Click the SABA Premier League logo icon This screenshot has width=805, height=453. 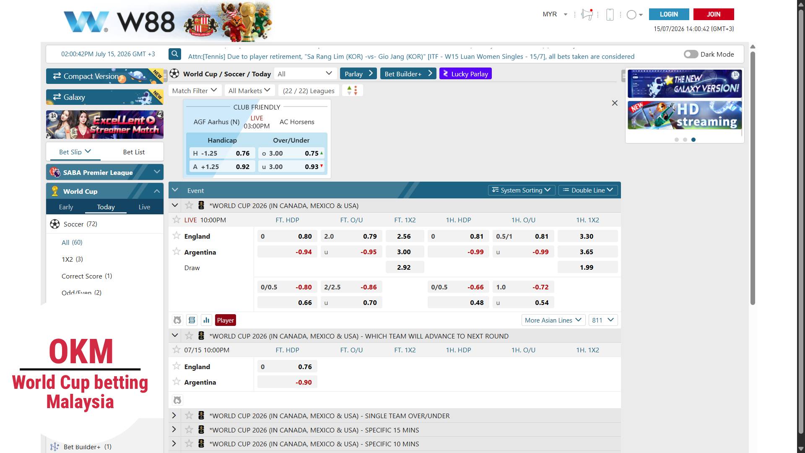pyautogui.click(x=55, y=172)
